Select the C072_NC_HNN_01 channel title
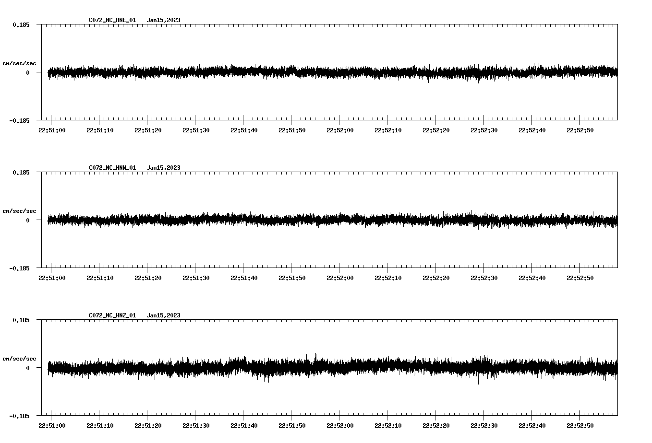Screen dimensions: 652x443 (112, 168)
